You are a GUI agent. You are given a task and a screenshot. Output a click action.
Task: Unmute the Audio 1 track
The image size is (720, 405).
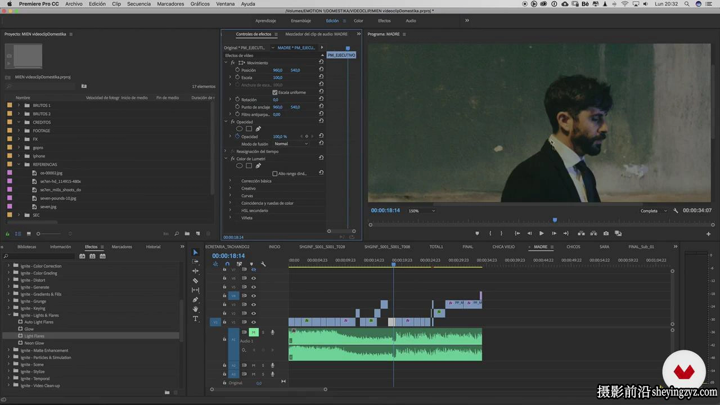click(254, 332)
